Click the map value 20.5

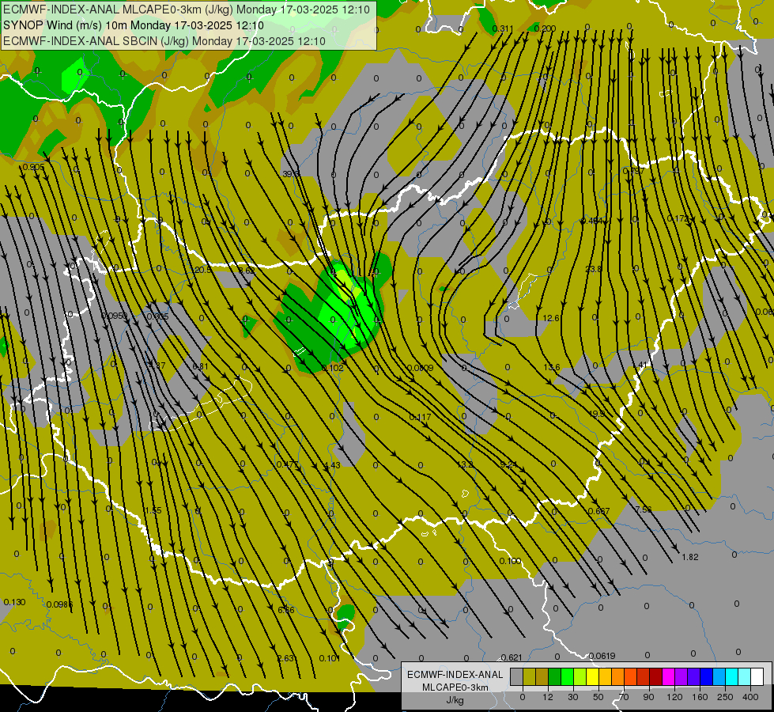[203, 271]
